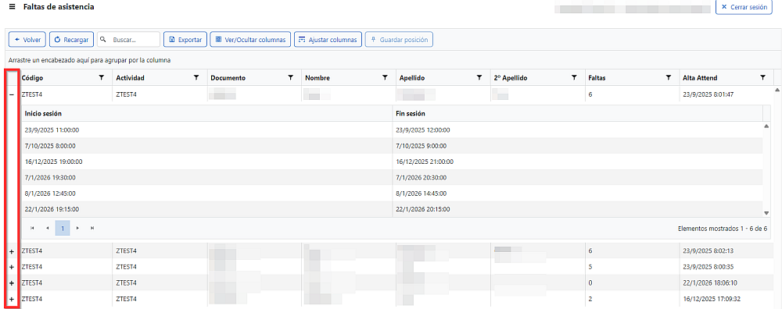Screen dimensions: 782x309
Task: Sort by Inicio sesión header
Action: coord(43,113)
